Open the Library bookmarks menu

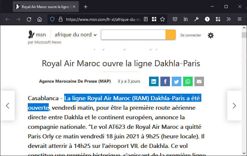click(186, 19)
